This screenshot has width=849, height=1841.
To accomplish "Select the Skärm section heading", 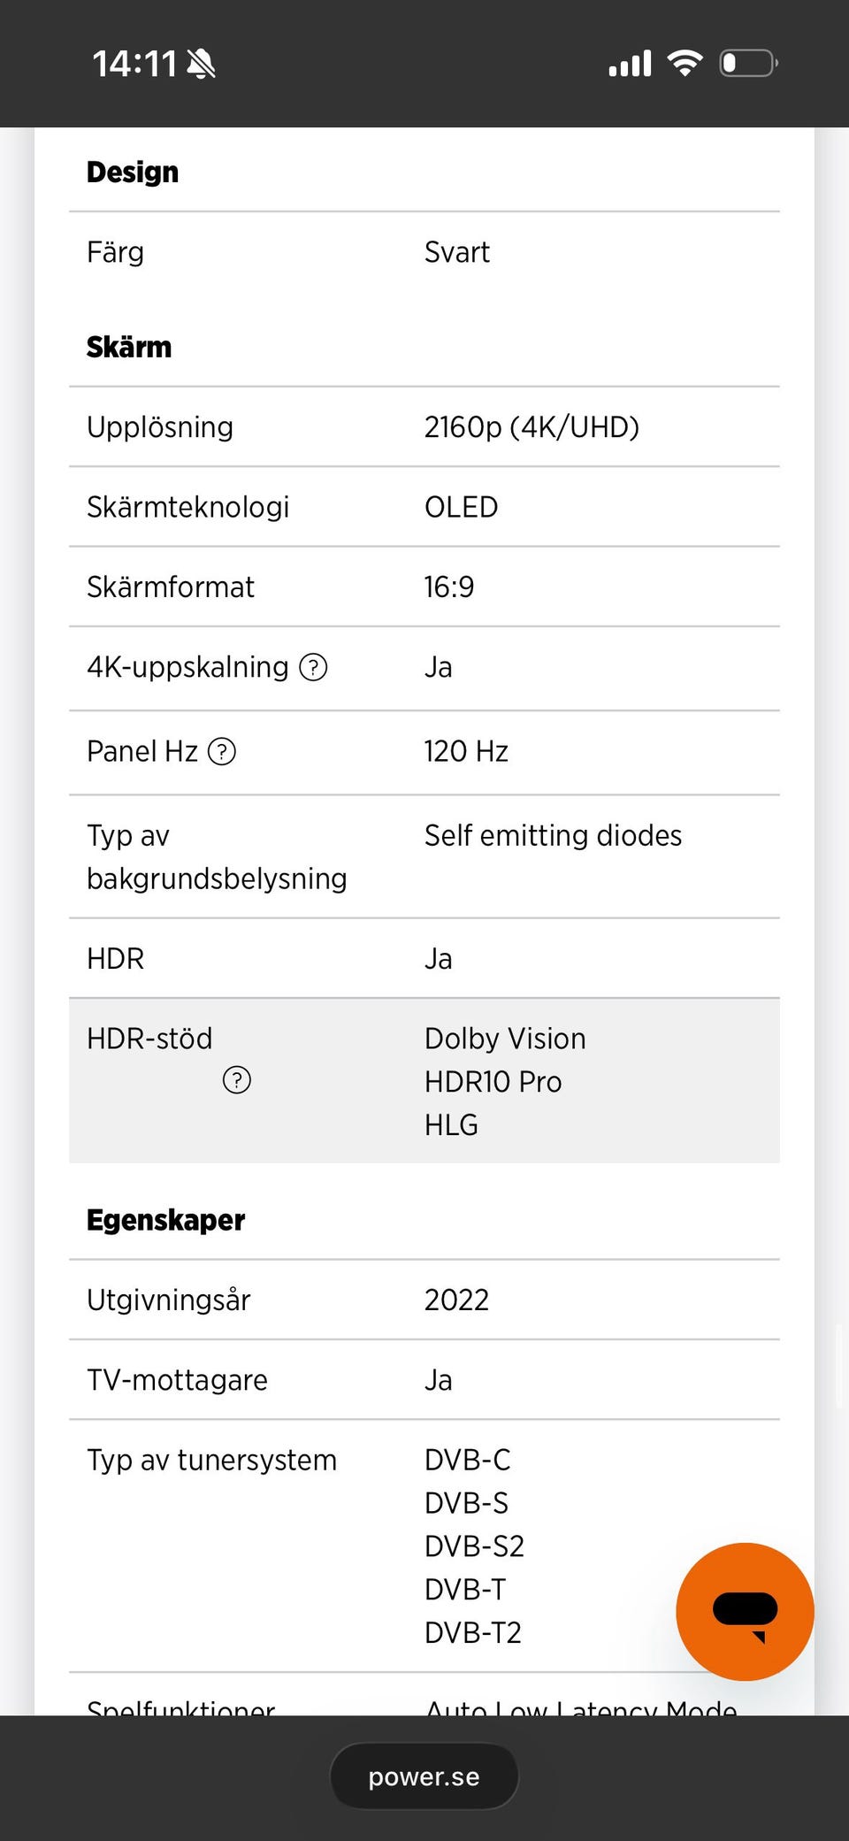I will pos(129,347).
